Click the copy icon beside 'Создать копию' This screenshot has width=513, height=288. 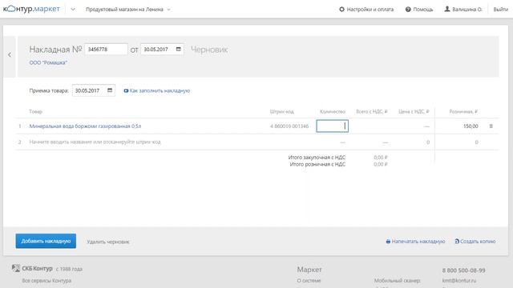coord(457,242)
